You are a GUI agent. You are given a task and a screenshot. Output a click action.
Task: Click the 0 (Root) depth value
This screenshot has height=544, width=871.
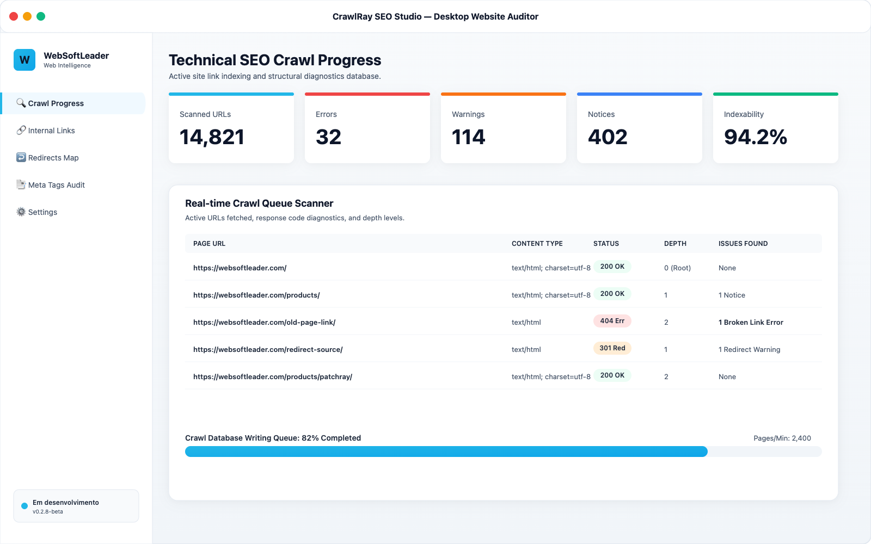click(677, 268)
